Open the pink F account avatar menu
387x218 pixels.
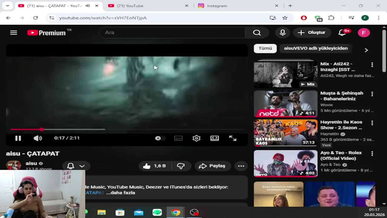[x=364, y=33]
